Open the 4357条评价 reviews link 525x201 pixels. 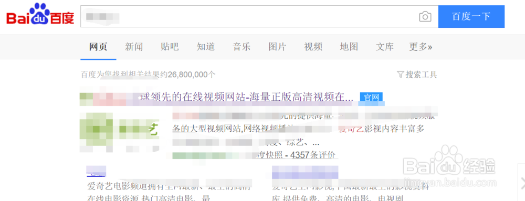pos(313,155)
